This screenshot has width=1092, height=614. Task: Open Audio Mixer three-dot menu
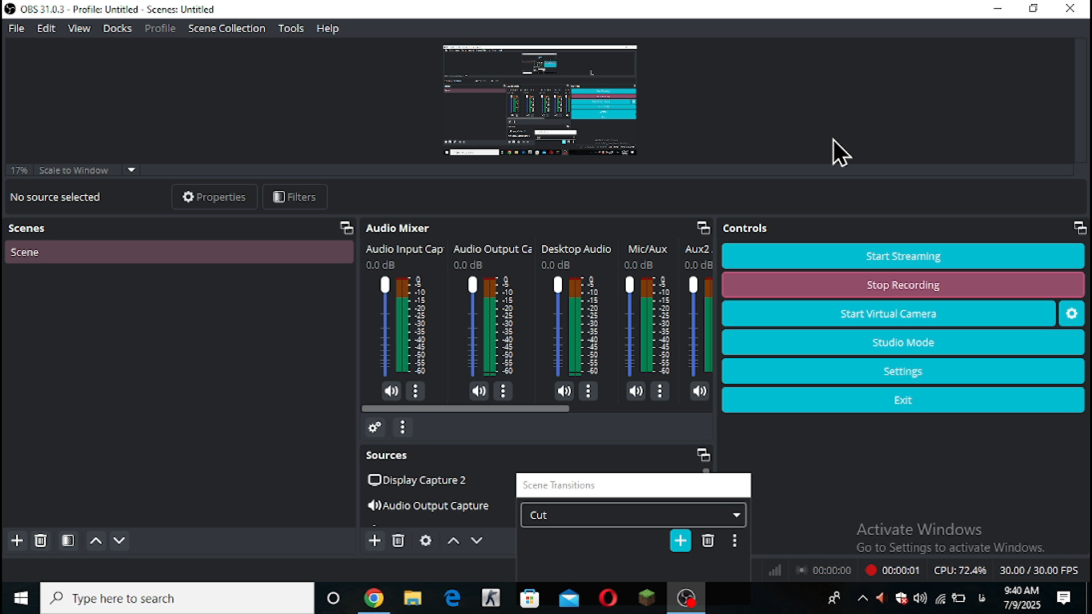tap(403, 427)
